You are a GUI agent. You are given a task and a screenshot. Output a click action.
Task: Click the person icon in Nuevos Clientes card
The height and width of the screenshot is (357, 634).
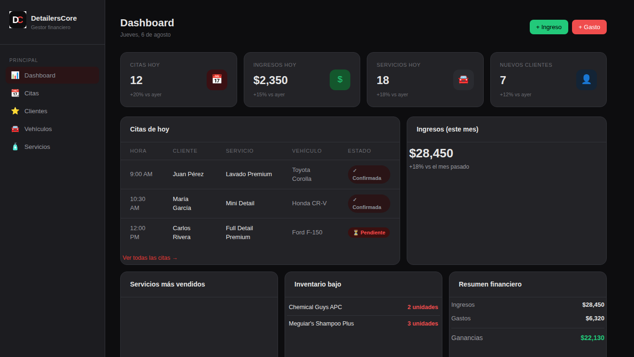[x=587, y=80]
